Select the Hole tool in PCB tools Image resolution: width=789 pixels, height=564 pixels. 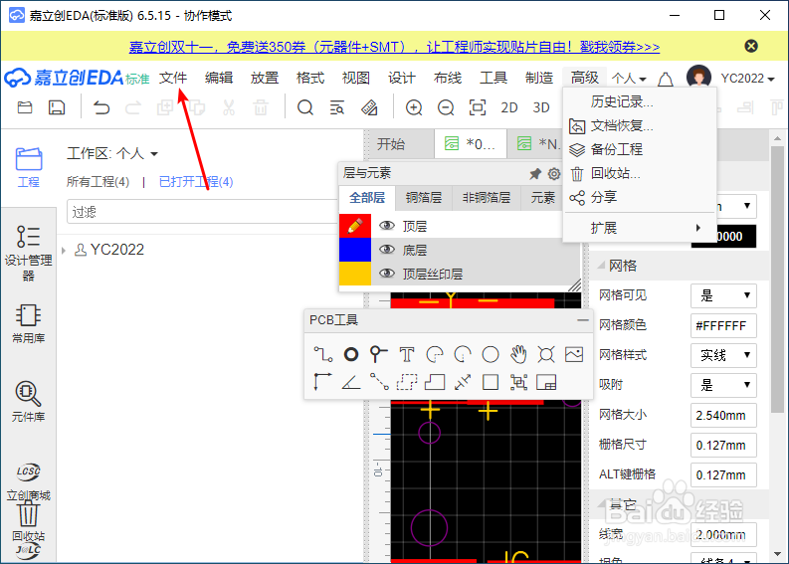(546, 355)
